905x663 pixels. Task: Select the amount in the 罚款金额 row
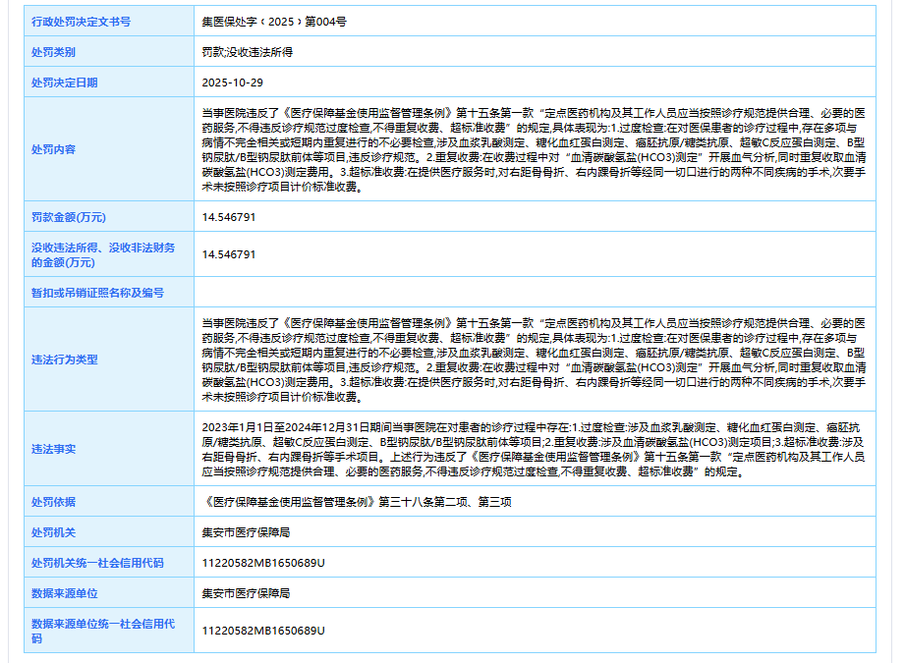pyautogui.click(x=229, y=217)
